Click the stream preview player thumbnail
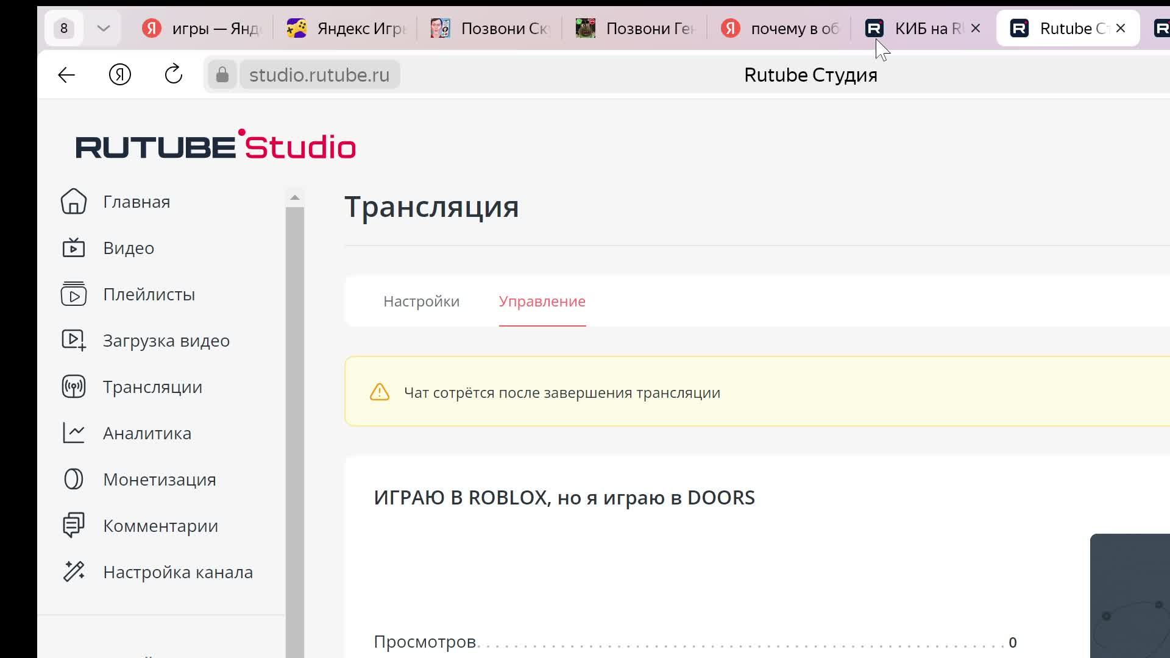Image resolution: width=1170 pixels, height=658 pixels. tap(1130, 596)
